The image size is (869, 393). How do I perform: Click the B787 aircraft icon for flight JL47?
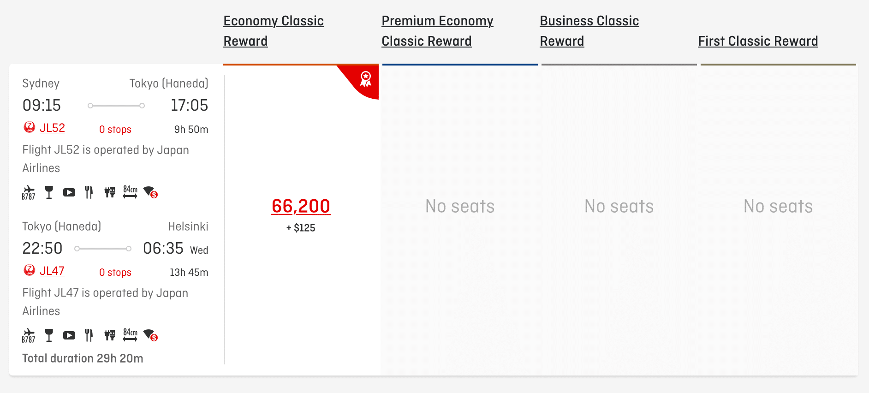coord(29,335)
